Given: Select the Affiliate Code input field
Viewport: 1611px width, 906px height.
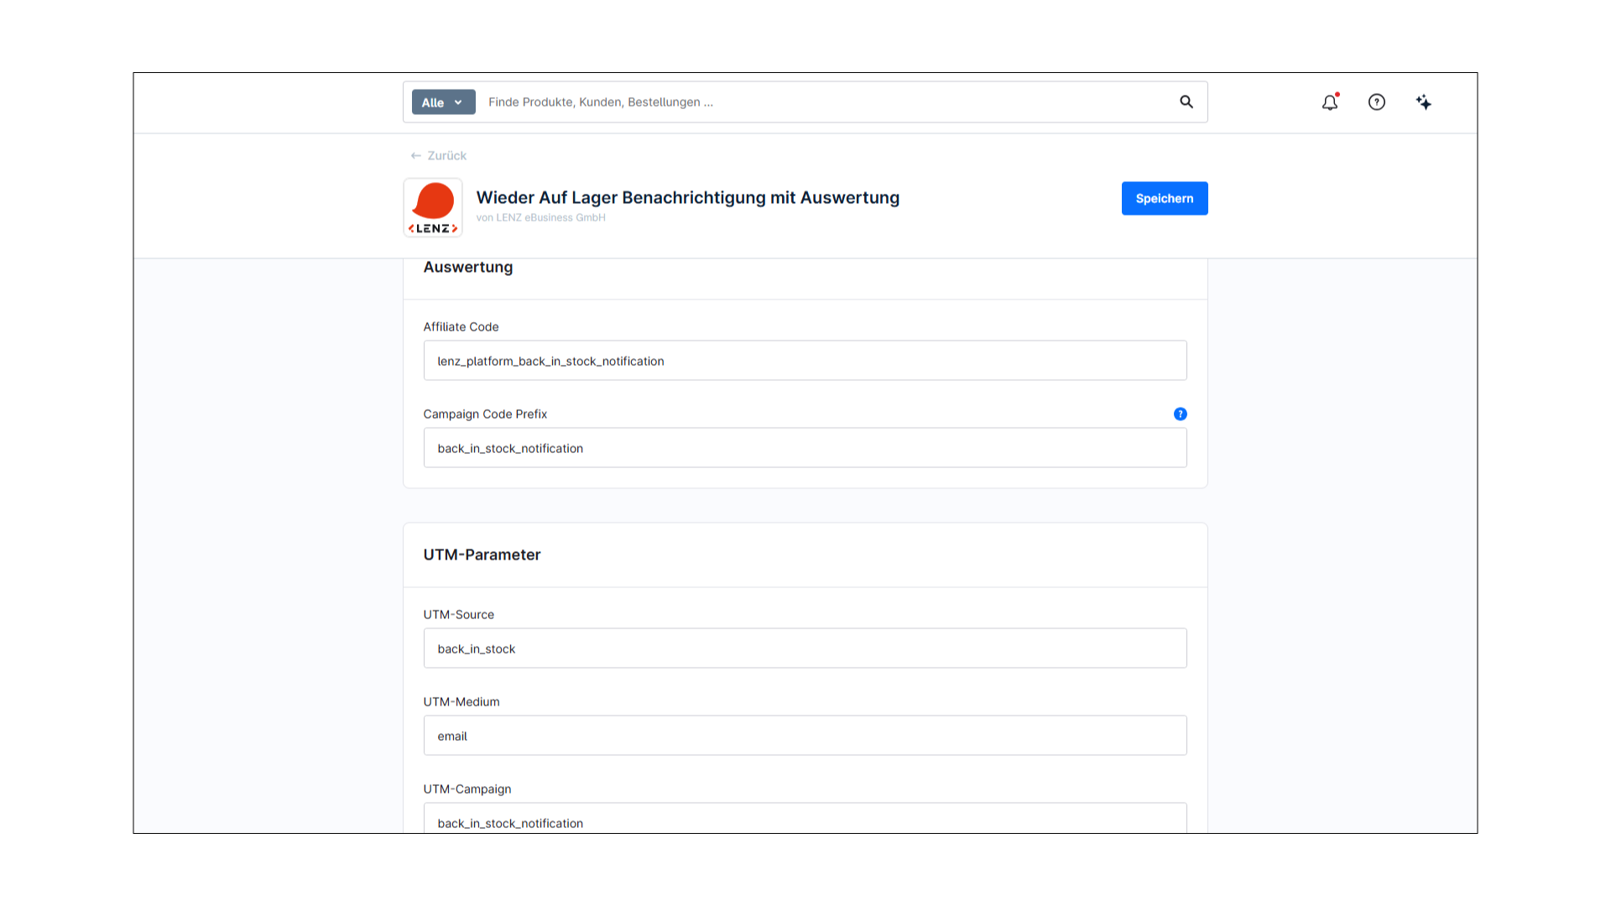Looking at the screenshot, I should tap(805, 360).
